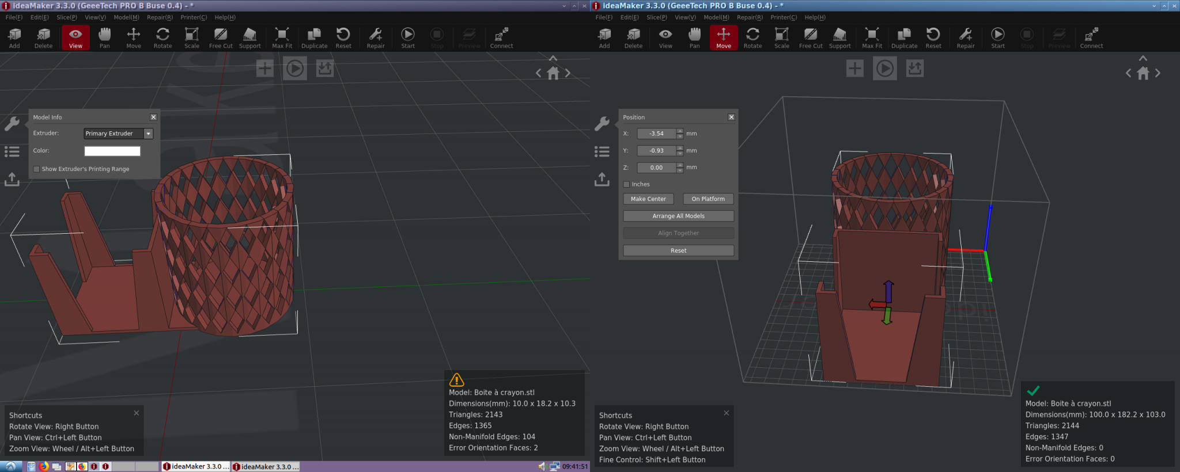This screenshot has height=472, width=1180.
Task: Click the Make Center button
Action: tap(648, 199)
